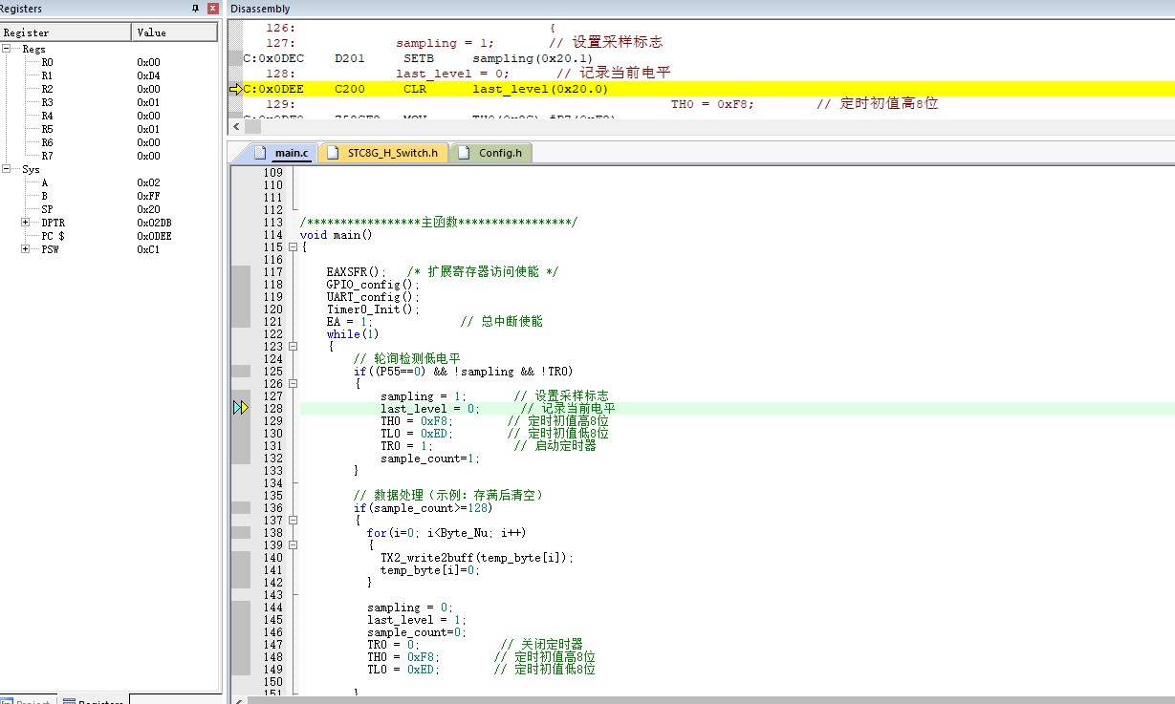Click R1 value 0xD4
The height and width of the screenshot is (704, 1175).
[x=148, y=75]
